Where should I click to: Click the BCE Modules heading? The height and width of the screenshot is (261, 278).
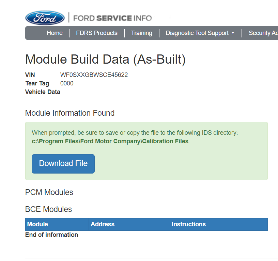coord(48,209)
